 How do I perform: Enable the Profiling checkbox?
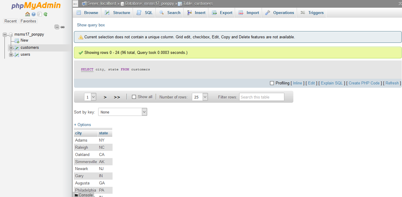272,83
